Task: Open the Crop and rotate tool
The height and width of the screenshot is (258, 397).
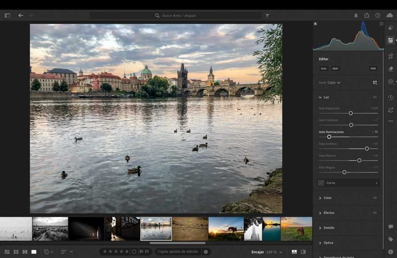Action: 390,56
